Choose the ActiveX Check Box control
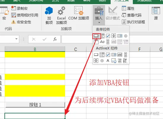This screenshot has height=119, width=163. [x=108, y=55]
